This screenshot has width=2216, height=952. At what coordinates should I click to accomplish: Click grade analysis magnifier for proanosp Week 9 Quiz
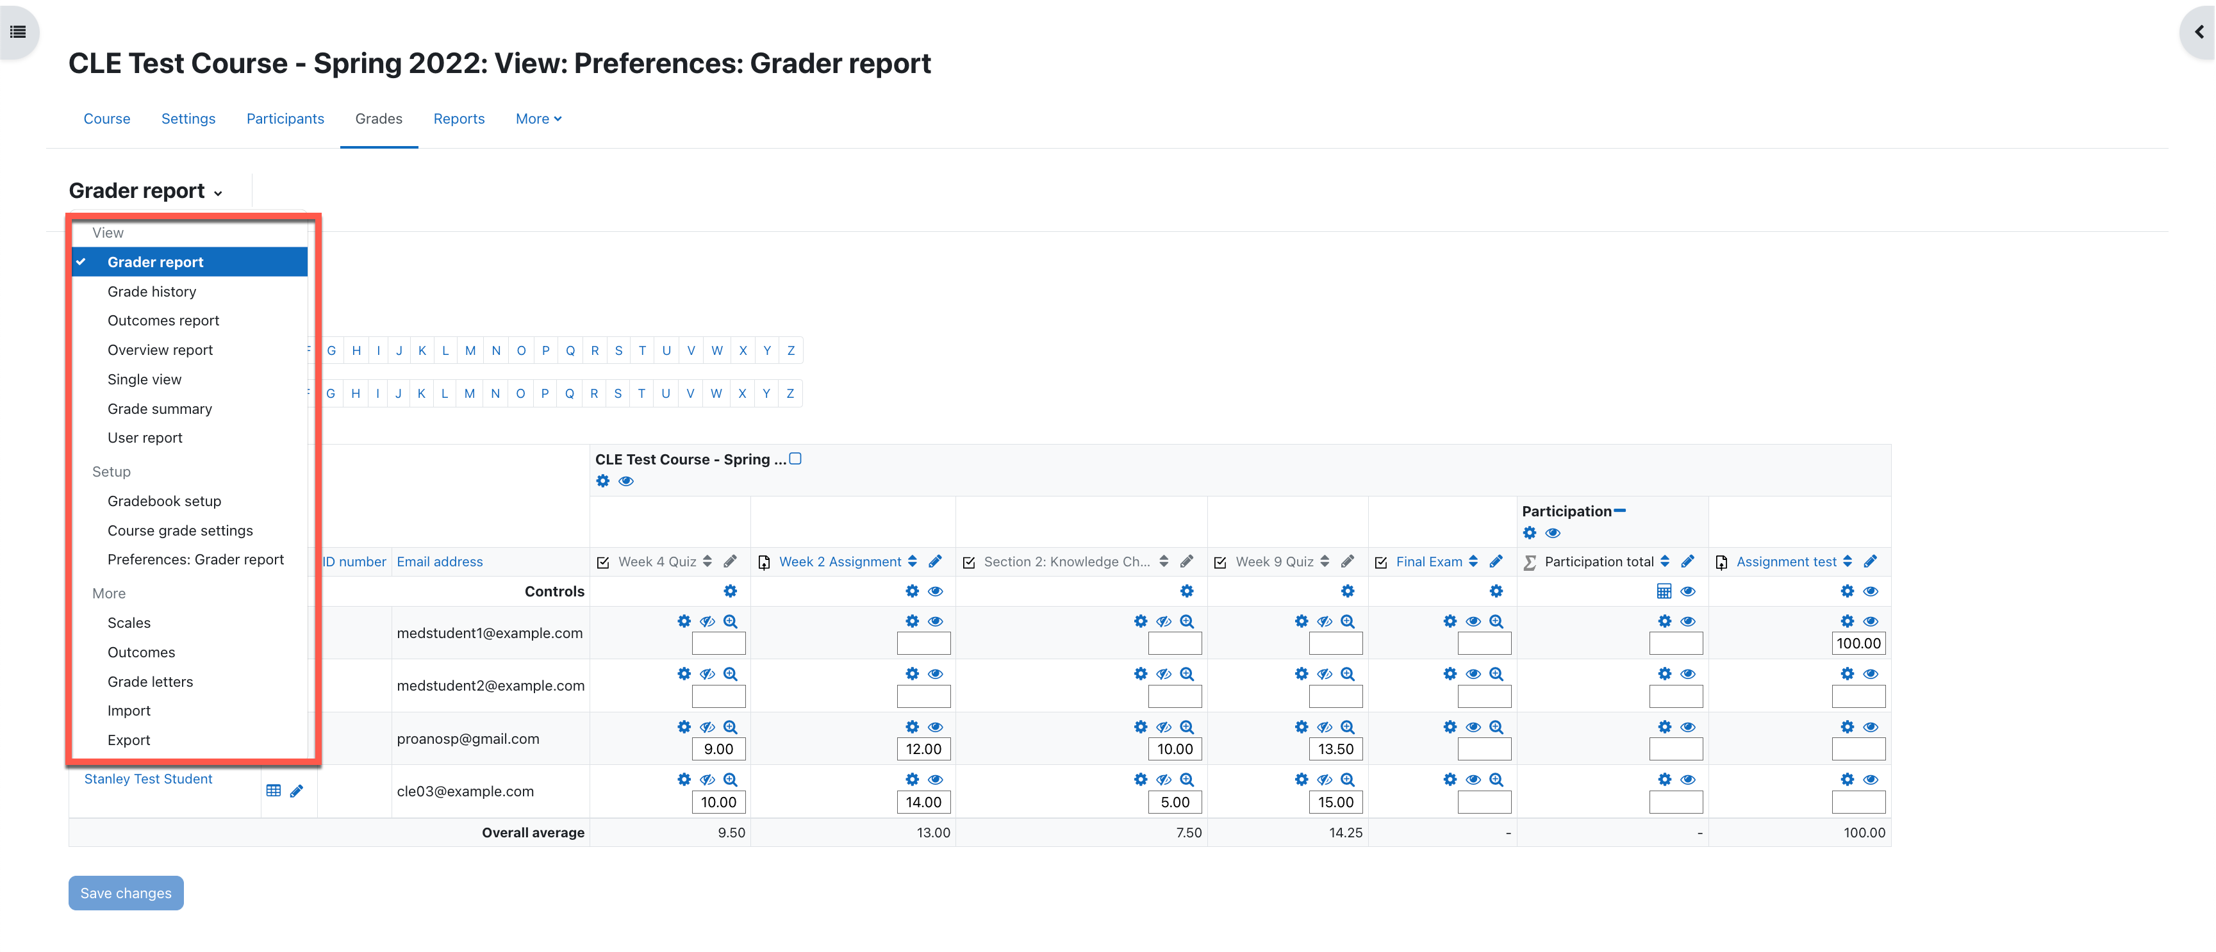(x=1348, y=728)
